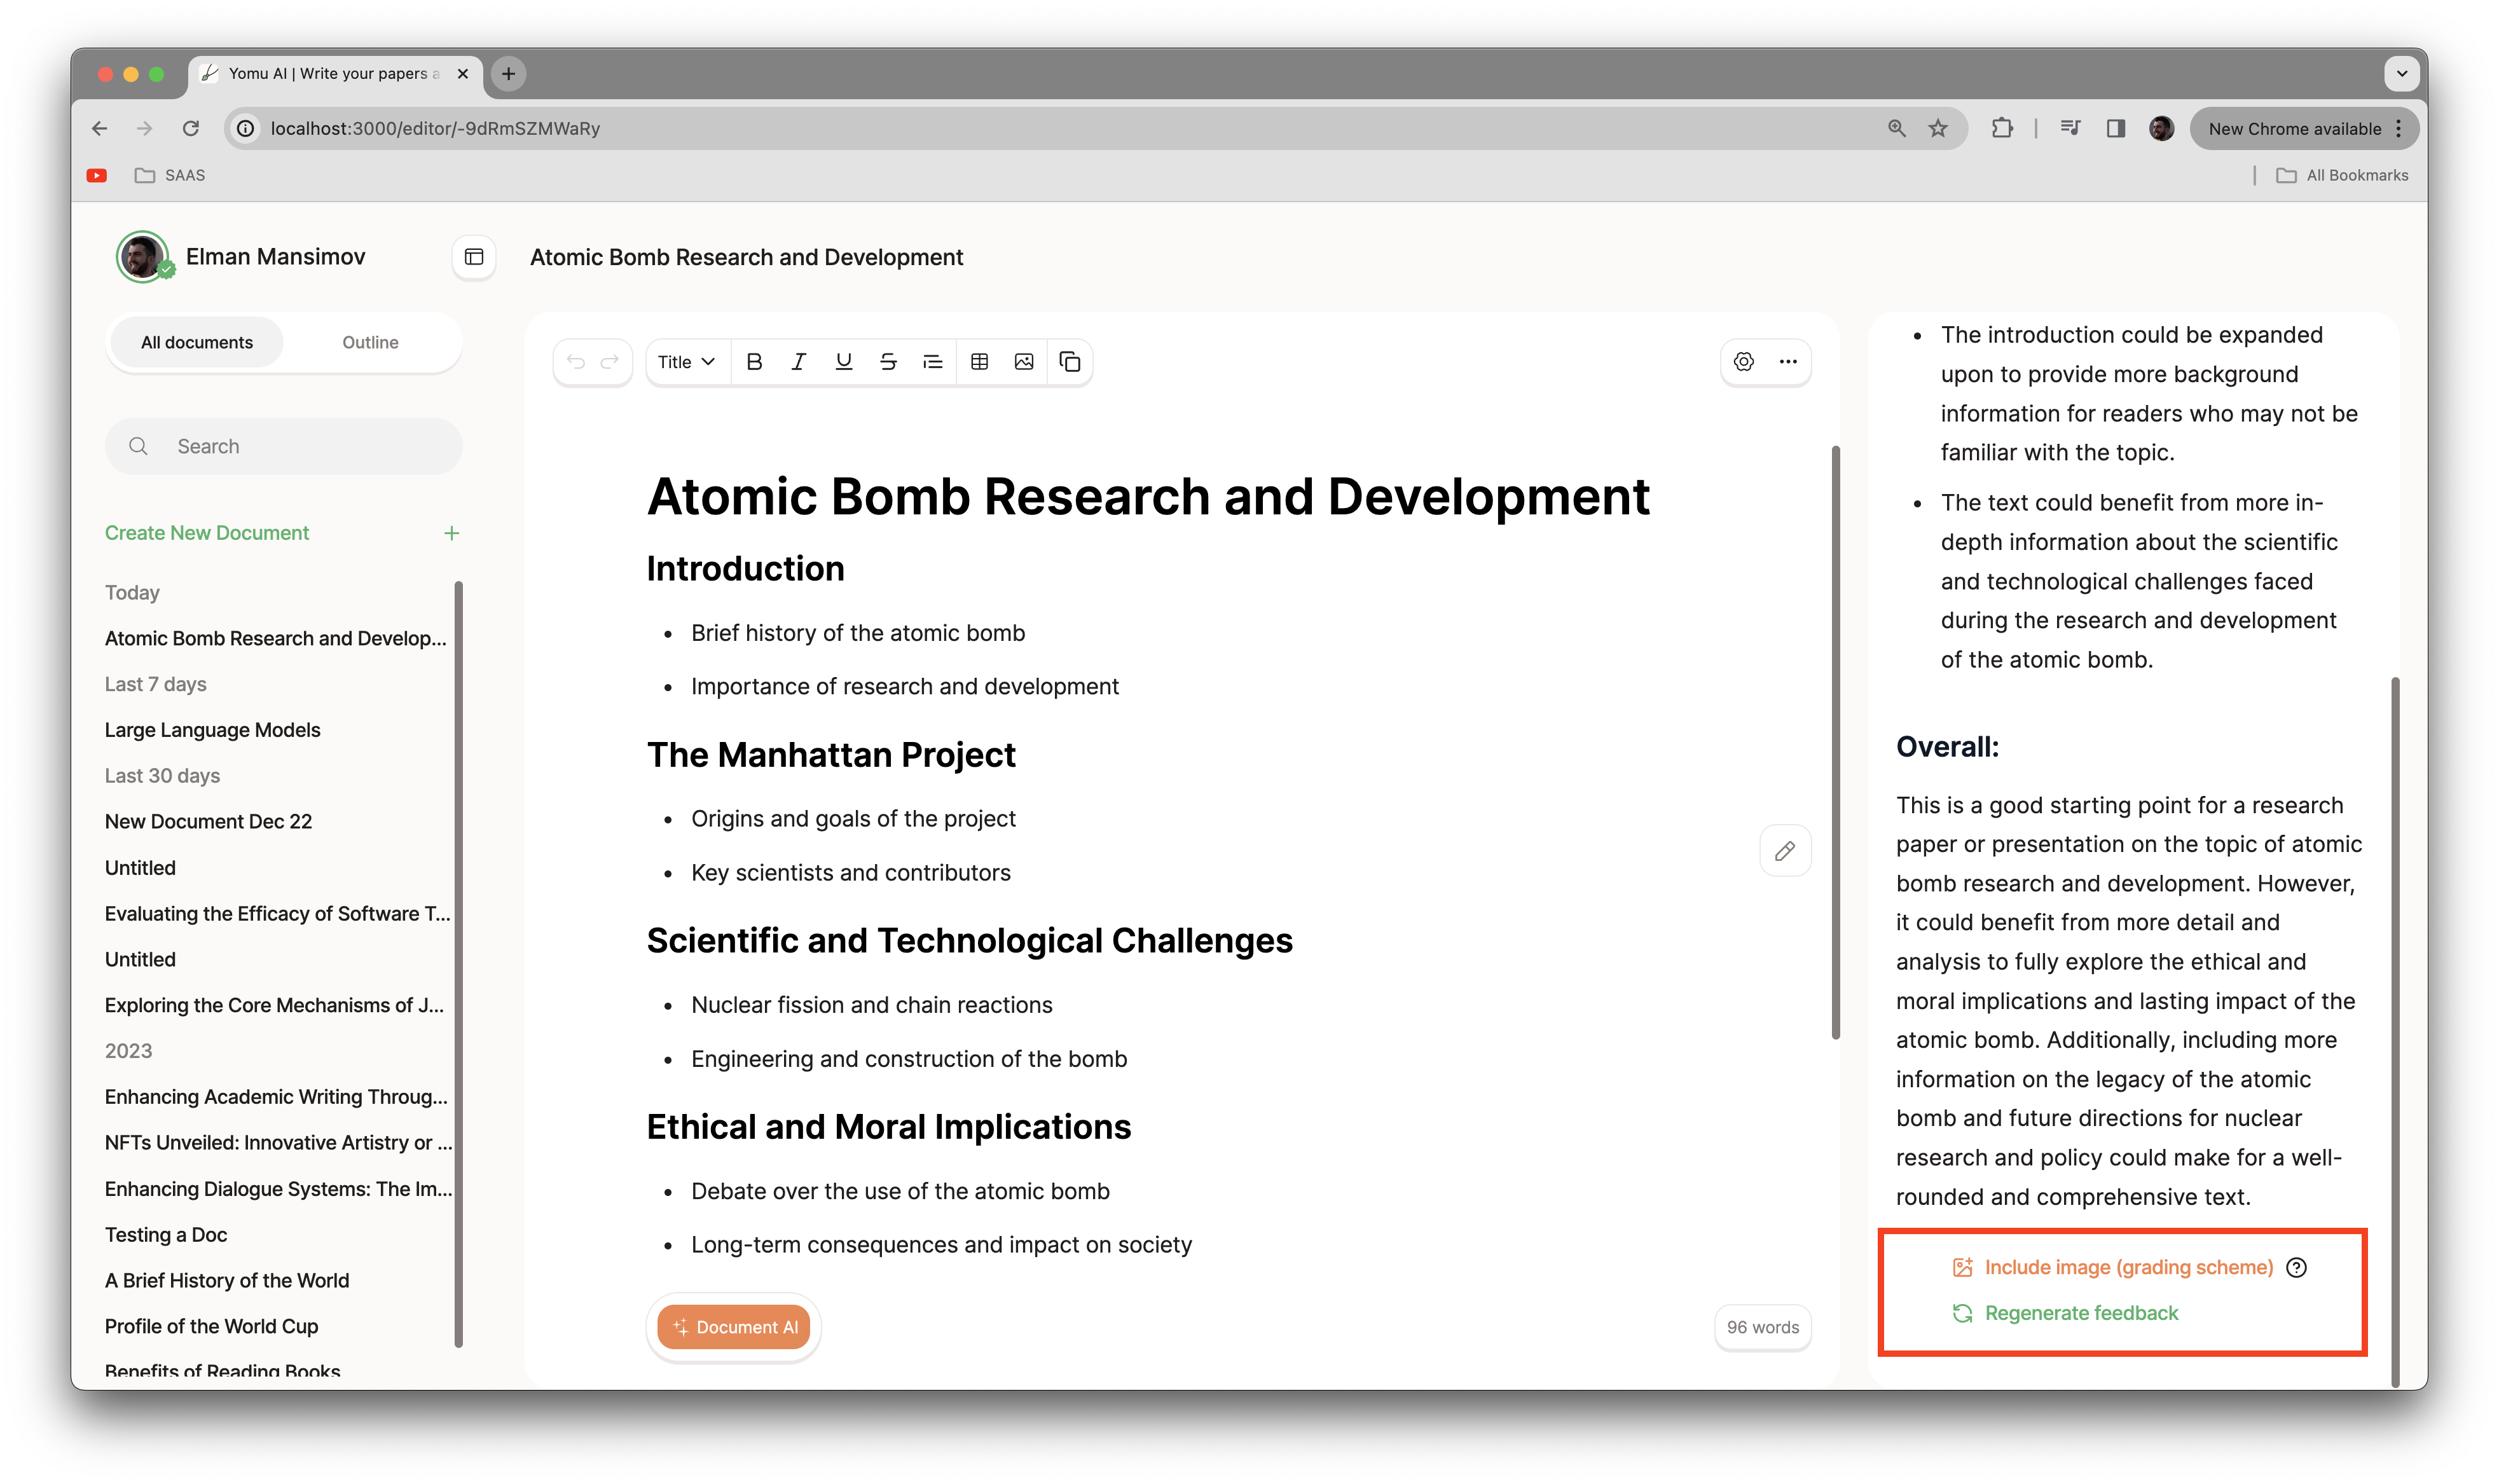Toggle the Chrome side panel button

[x=2115, y=128]
